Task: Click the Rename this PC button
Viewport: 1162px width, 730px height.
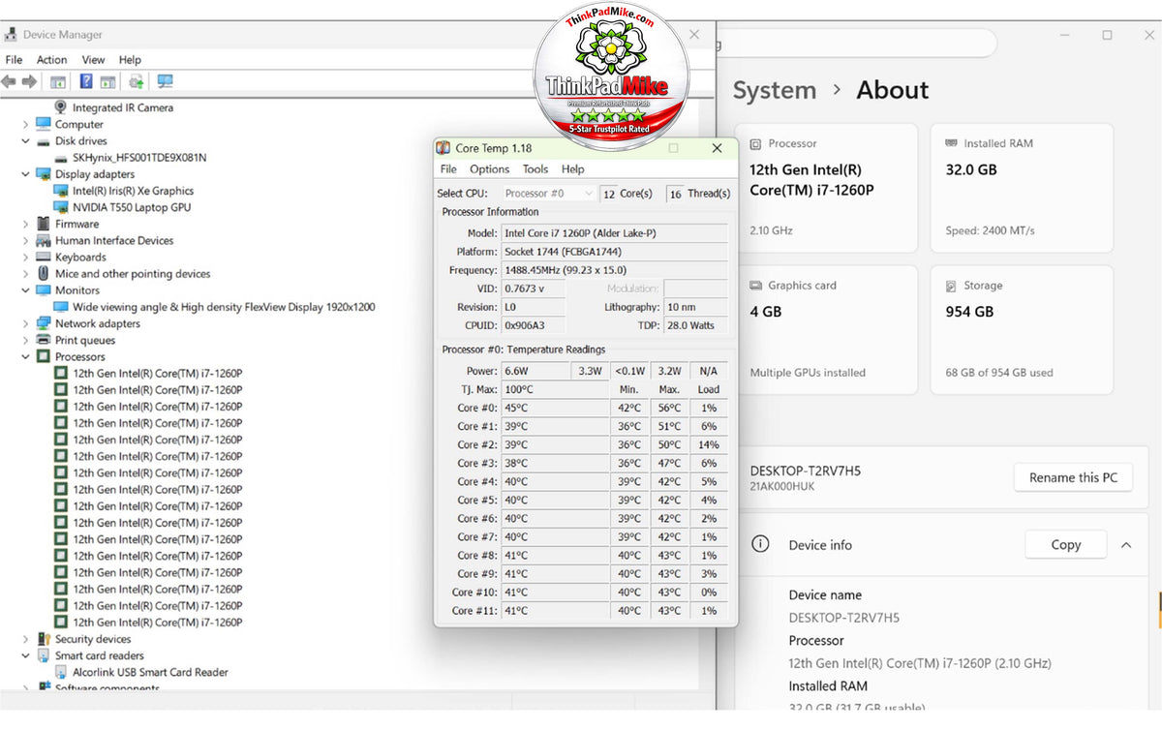Action: pyautogui.click(x=1073, y=477)
